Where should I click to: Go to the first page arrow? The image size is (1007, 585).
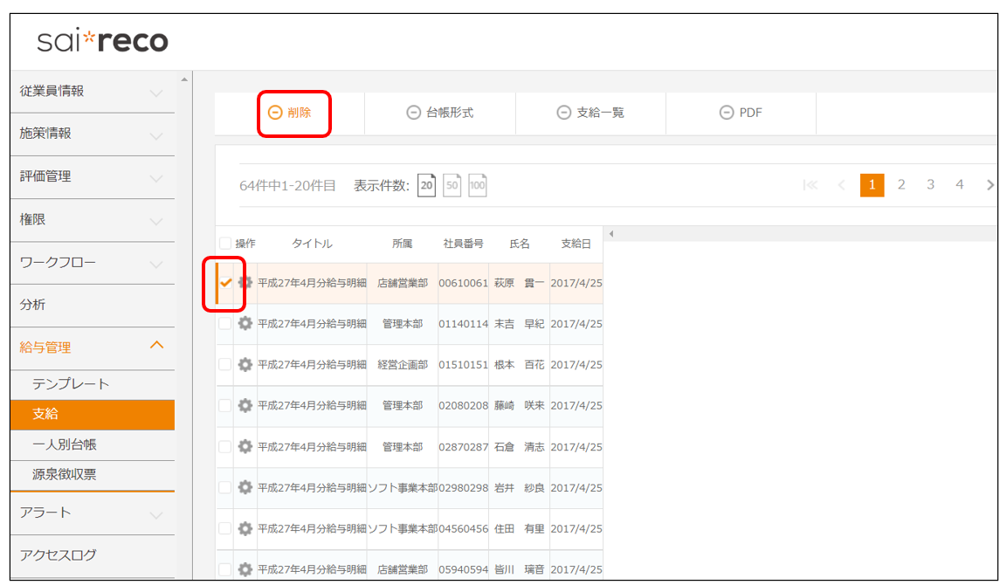pos(810,185)
